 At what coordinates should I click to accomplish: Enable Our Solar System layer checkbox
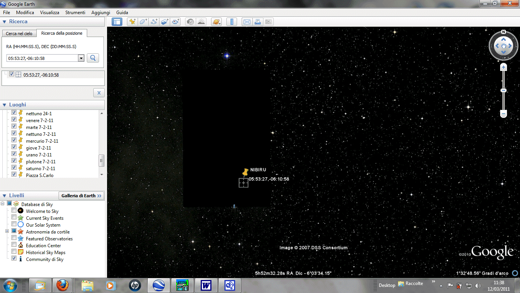pyautogui.click(x=14, y=224)
